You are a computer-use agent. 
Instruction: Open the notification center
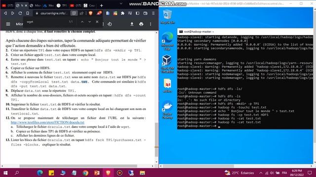(x=310, y=173)
